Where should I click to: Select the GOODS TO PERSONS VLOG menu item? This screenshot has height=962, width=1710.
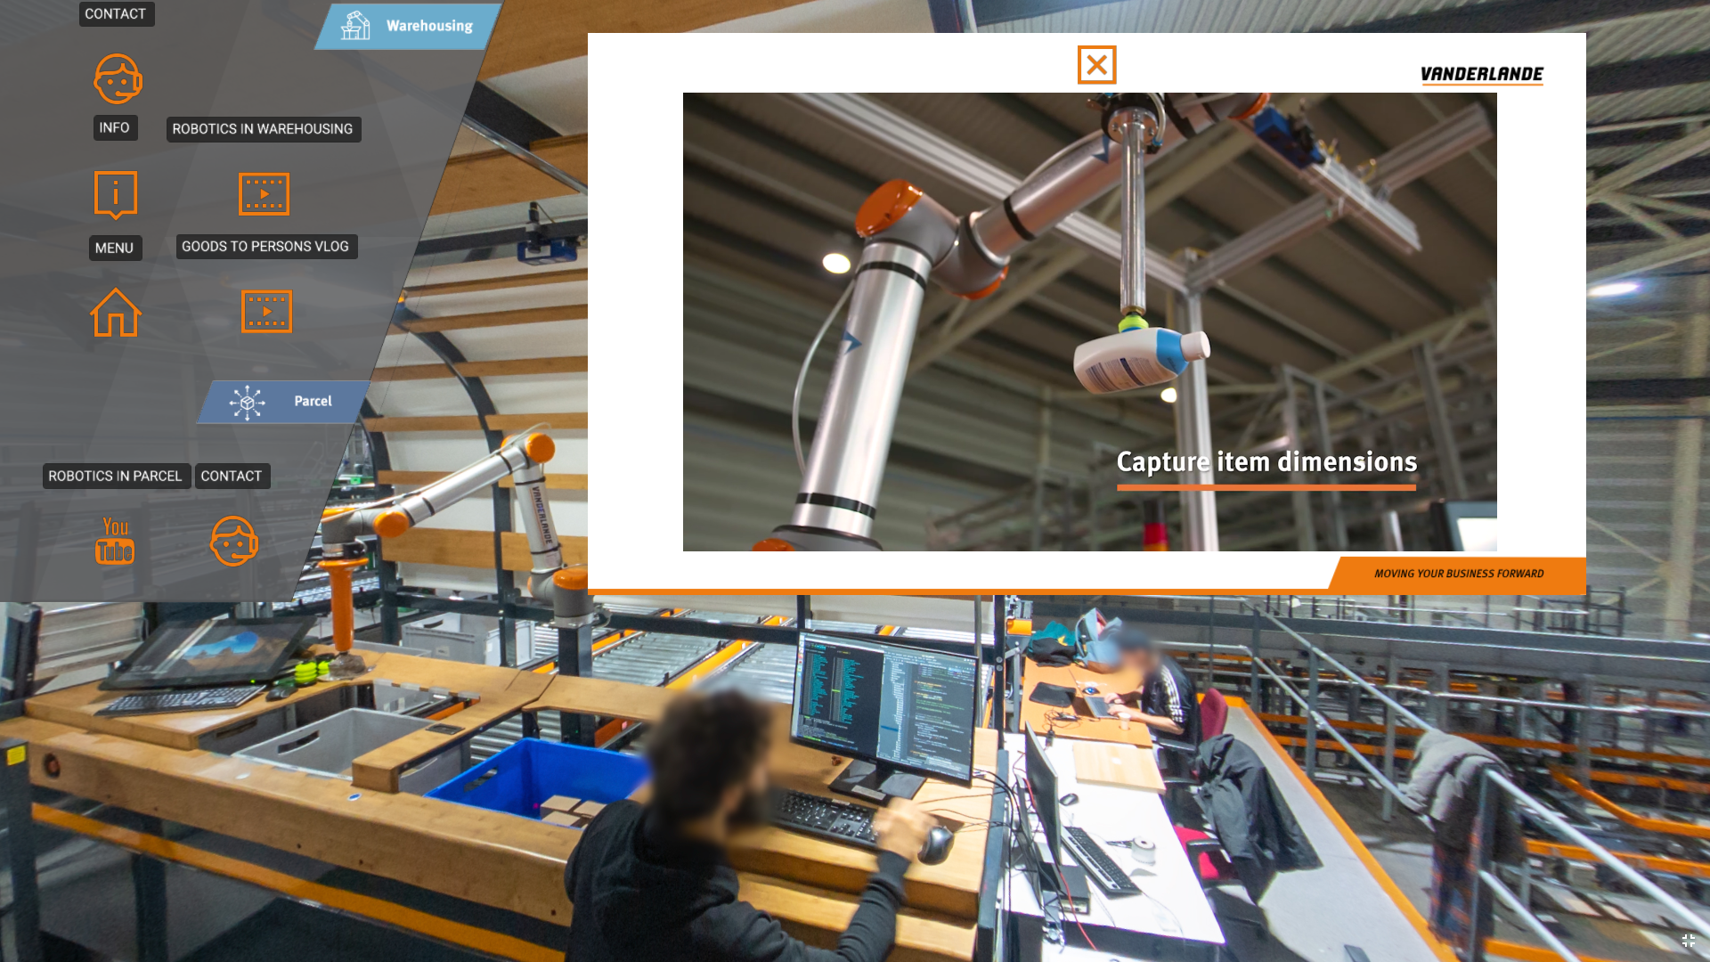(265, 247)
